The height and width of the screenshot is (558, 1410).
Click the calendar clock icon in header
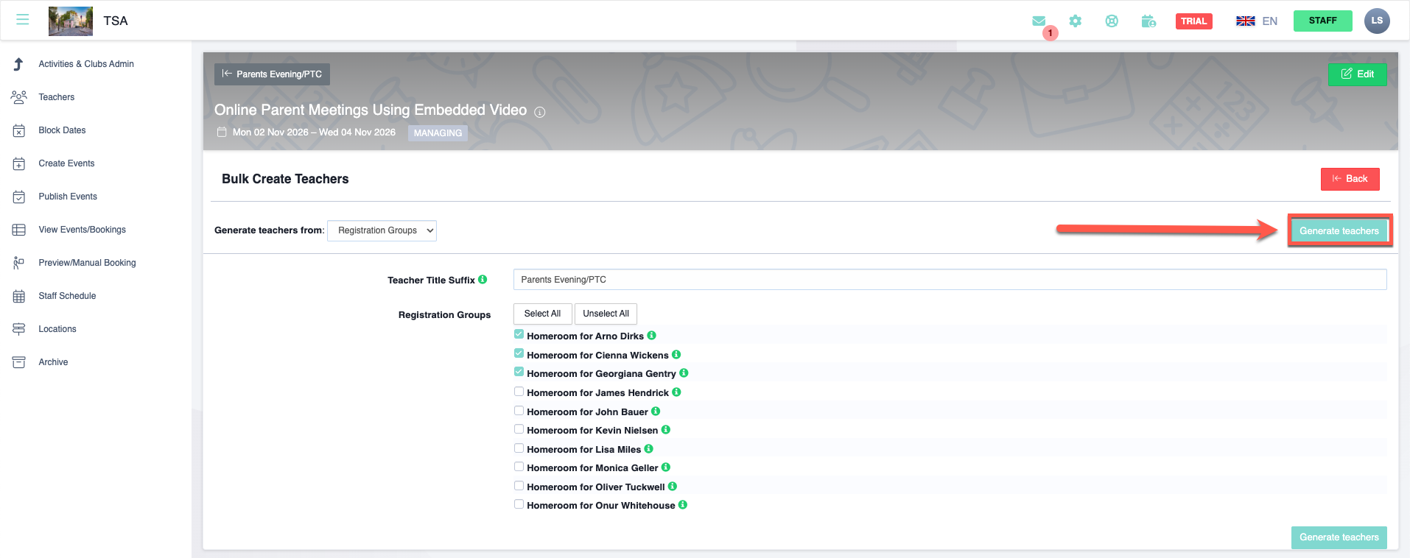(1148, 21)
